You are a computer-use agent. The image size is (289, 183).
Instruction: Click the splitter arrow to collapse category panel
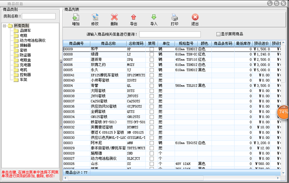tap(61, 62)
